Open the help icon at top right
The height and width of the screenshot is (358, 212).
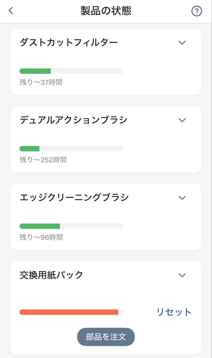coord(196,11)
